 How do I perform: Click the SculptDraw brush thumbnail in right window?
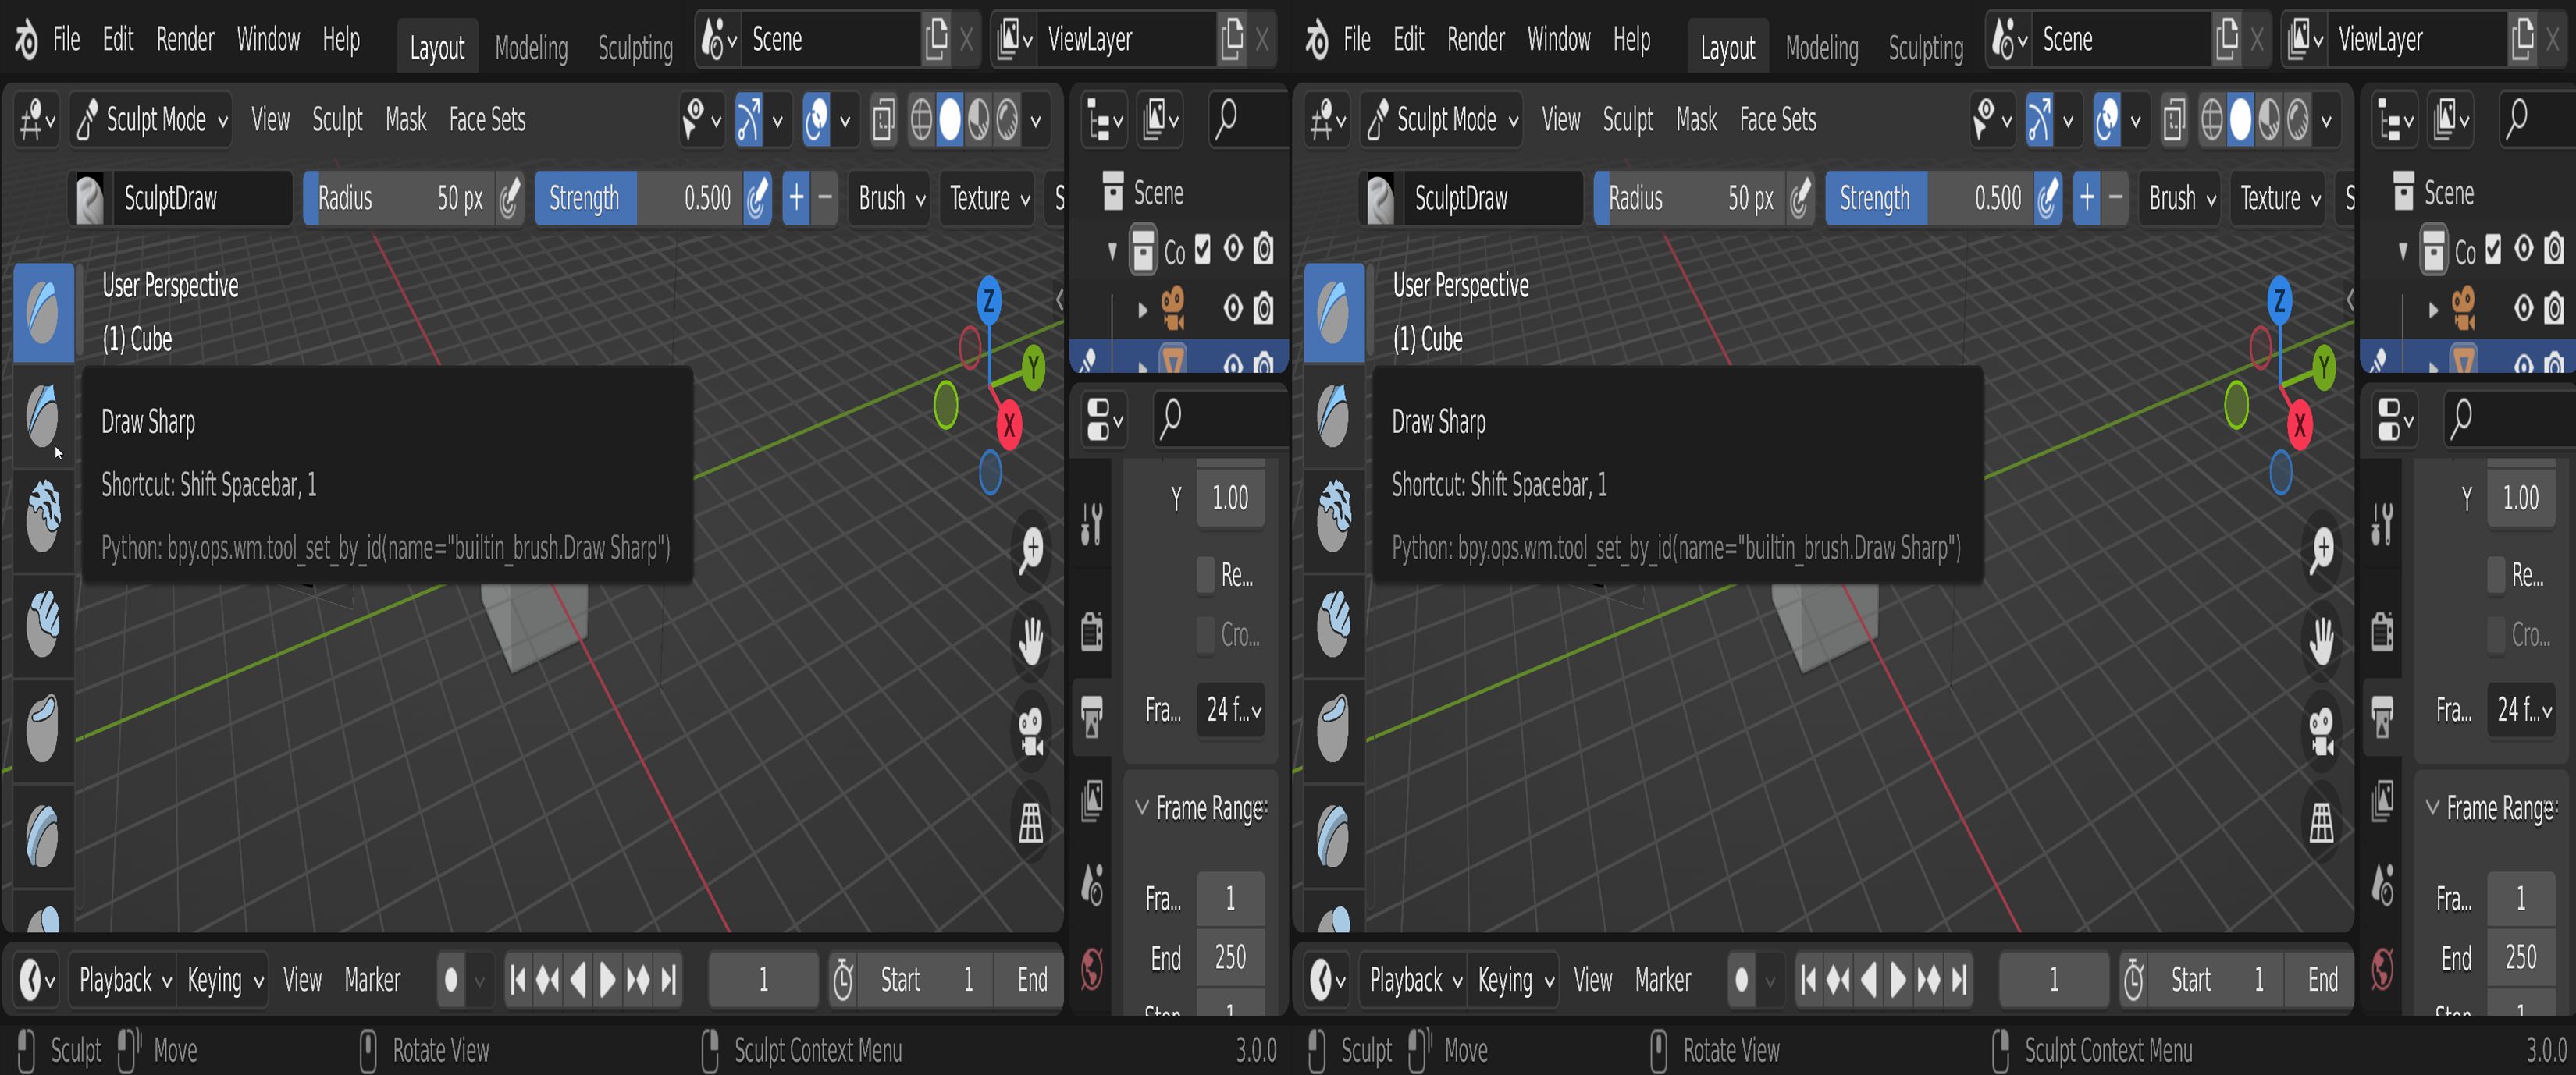click(x=1381, y=199)
